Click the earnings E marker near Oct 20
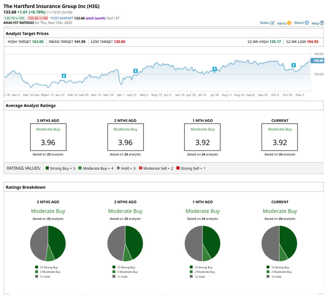This screenshot has height=296, width=328. point(293,65)
